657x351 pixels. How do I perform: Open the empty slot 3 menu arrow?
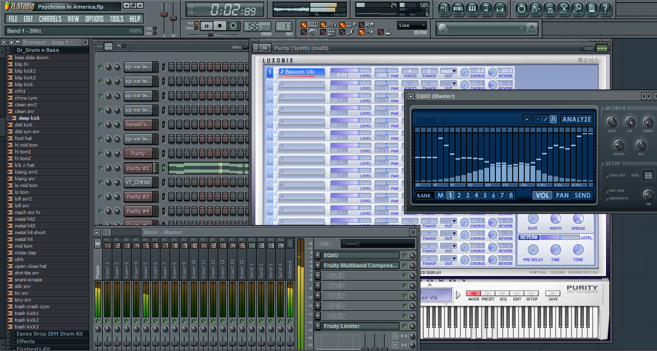tap(318, 276)
